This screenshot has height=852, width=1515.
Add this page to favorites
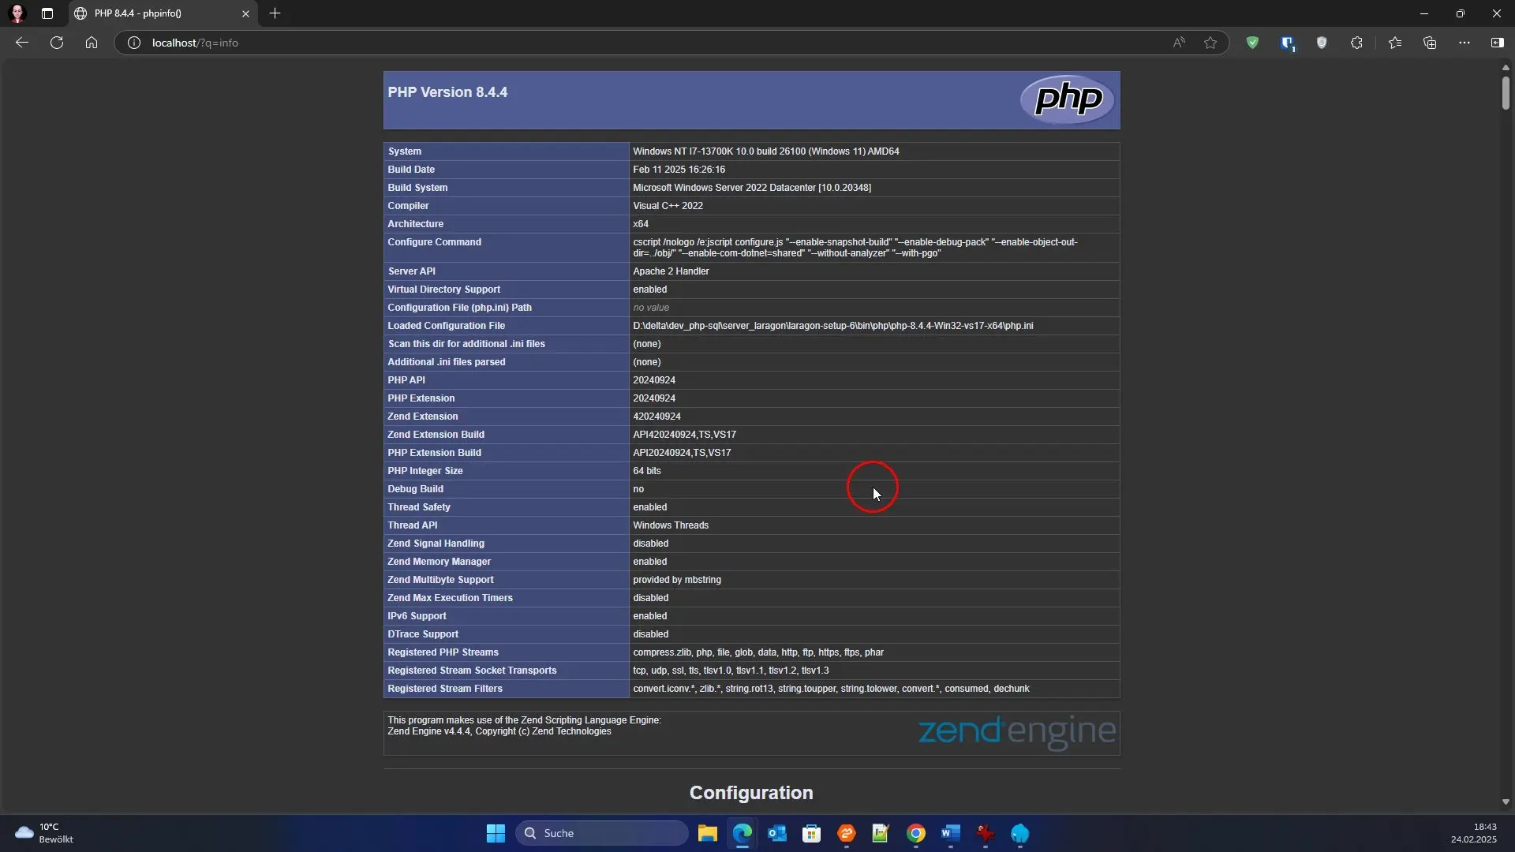pyautogui.click(x=1210, y=43)
